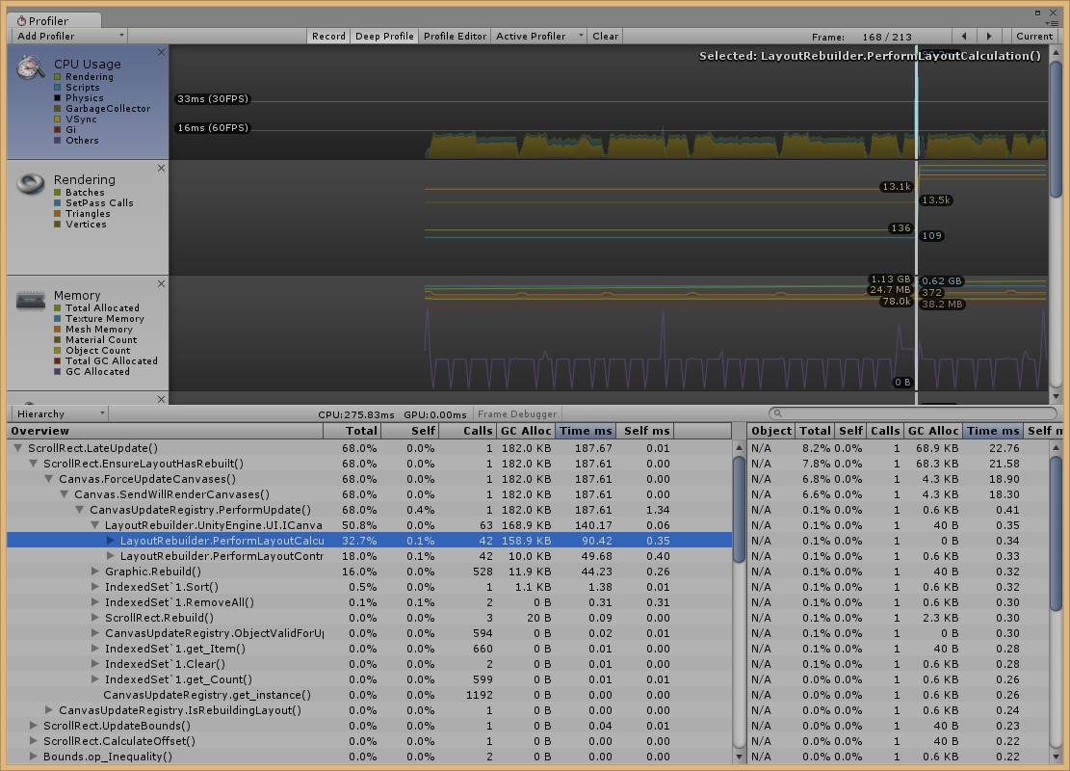Focus the profiler search field

pos(913,413)
